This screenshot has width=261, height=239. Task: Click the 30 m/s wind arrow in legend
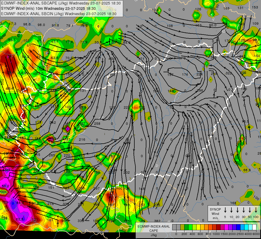coord(244,210)
